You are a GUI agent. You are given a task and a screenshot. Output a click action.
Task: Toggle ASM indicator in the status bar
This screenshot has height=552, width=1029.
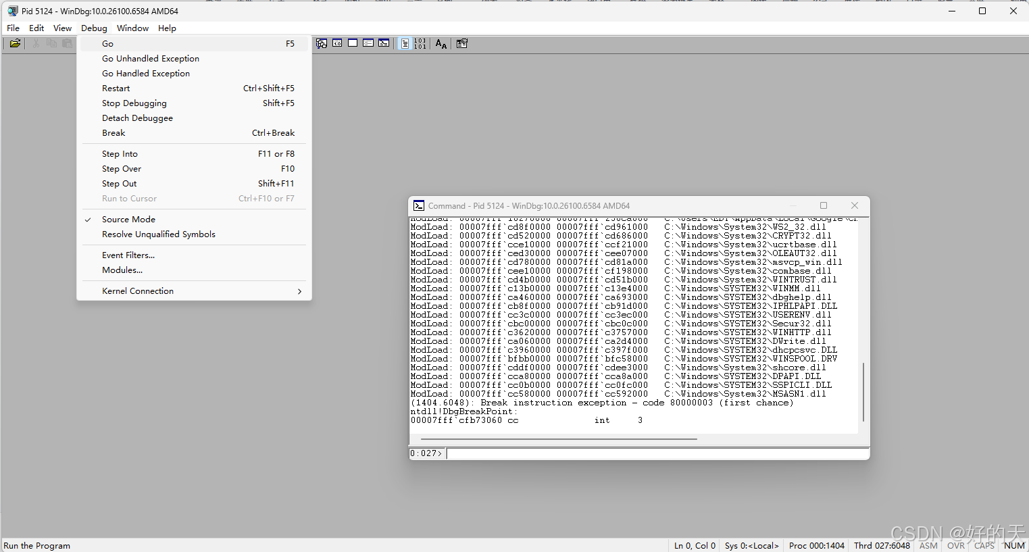928,545
